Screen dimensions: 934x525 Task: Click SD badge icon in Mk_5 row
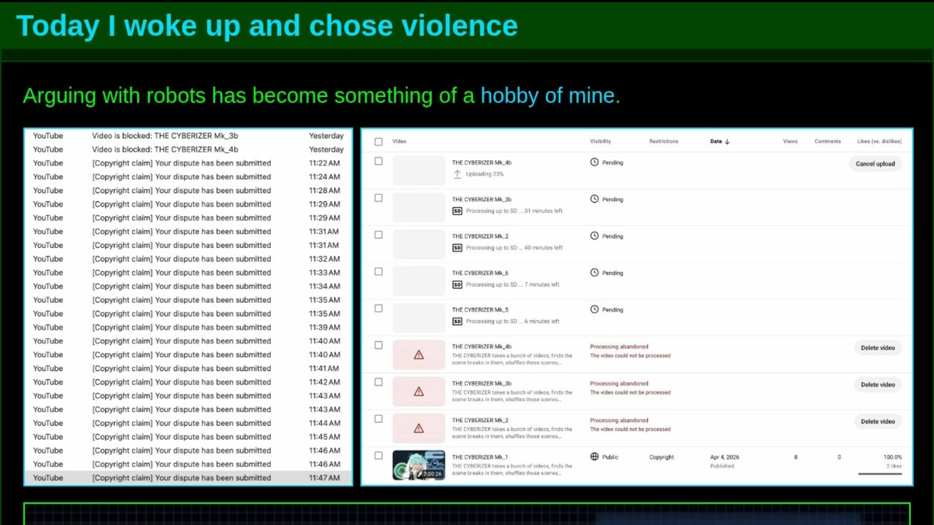[457, 321]
